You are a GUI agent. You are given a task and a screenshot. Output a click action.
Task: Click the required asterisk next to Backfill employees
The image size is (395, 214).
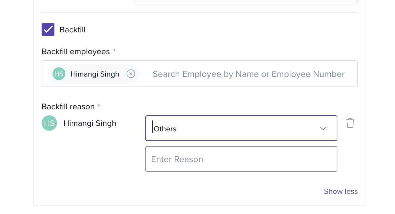point(114,51)
